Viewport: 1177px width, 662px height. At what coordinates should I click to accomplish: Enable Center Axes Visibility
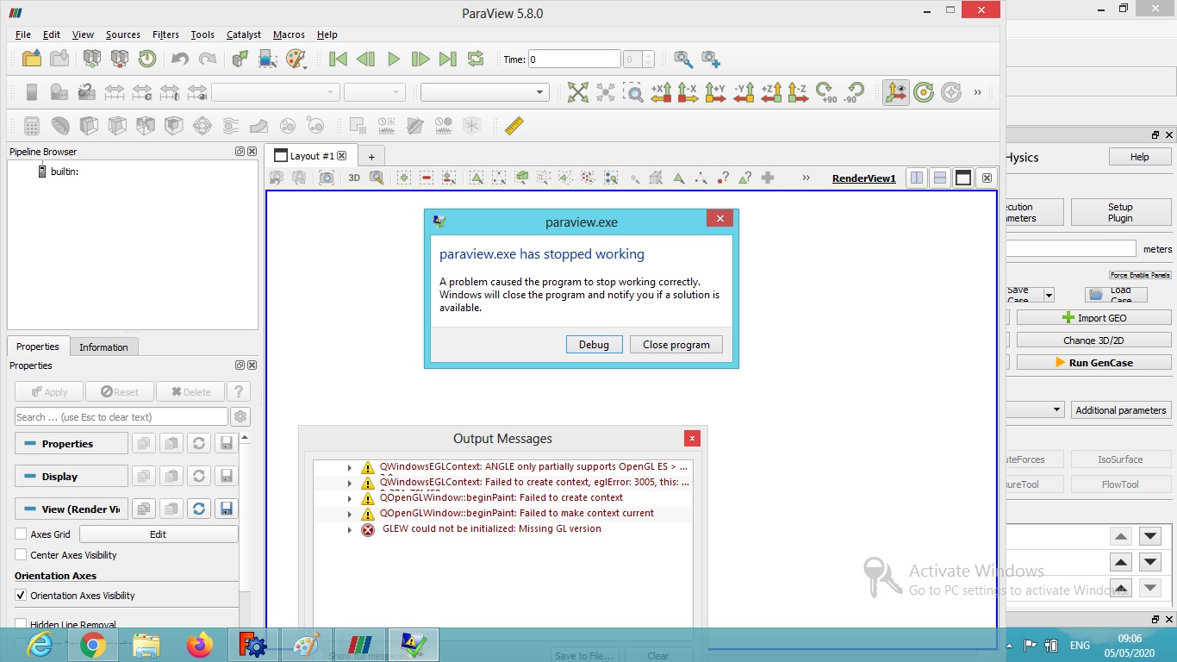(x=21, y=555)
